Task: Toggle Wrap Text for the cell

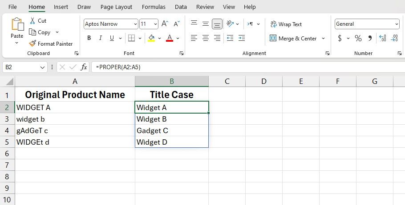Action: point(286,24)
